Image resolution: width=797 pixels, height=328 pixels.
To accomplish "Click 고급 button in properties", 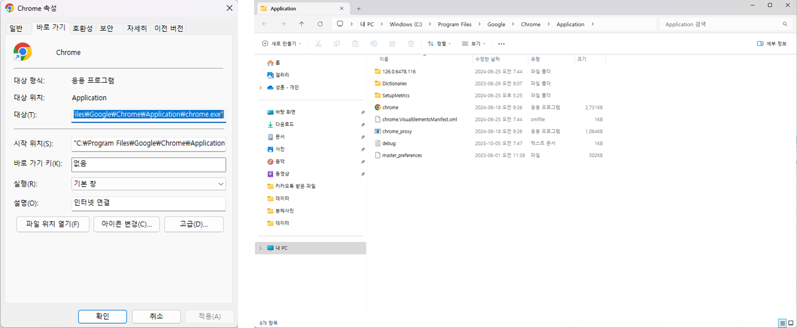I will coord(194,224).
